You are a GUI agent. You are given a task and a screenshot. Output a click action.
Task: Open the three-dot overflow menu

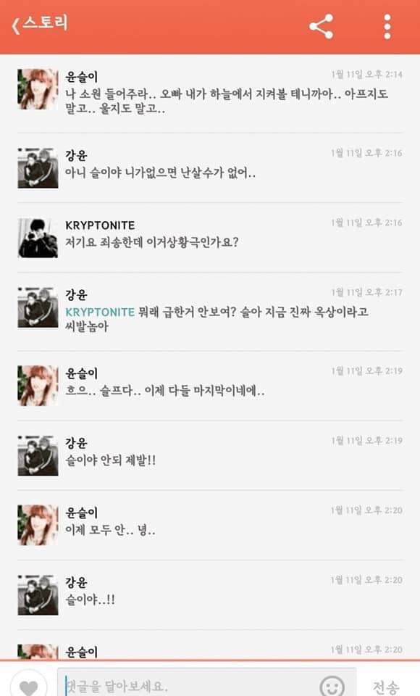pos(387,27)
